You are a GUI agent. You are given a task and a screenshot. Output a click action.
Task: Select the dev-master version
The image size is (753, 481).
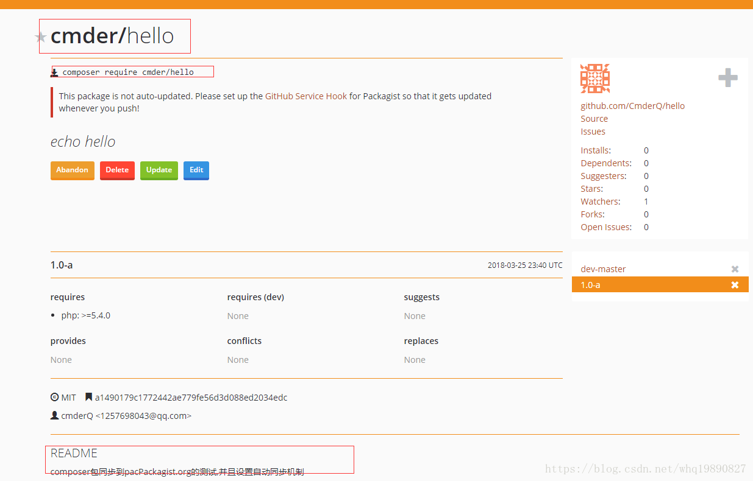pos(603,269)
